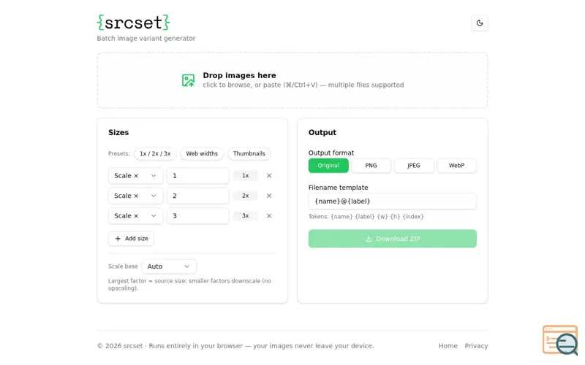Open the Privacy footer link
585x365 pixels.
click(476, 346)
